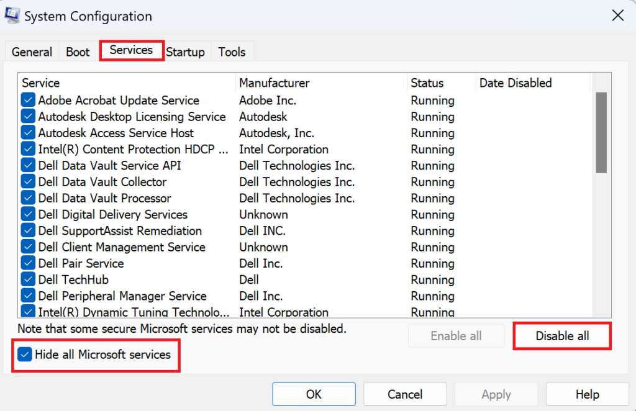Image resolution: width=636 pixels, height=411 pixels.
Task: Switch to the General tab
Action: click(x=32, y=52)
